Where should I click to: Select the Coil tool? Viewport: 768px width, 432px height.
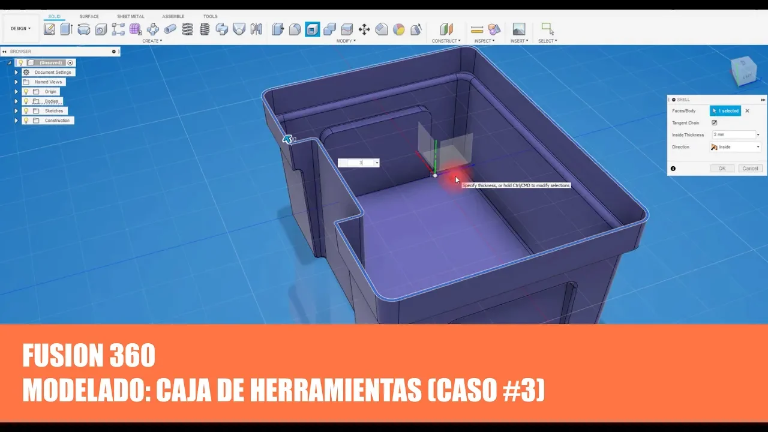click(187, 29)
